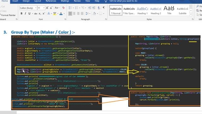Toggle Bold formatting
This screenshot has width=202, height=114.
coord(21,13)
